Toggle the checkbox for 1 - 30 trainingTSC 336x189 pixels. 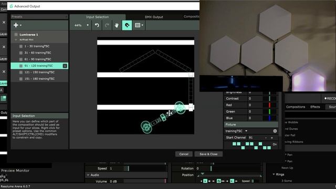21,46
